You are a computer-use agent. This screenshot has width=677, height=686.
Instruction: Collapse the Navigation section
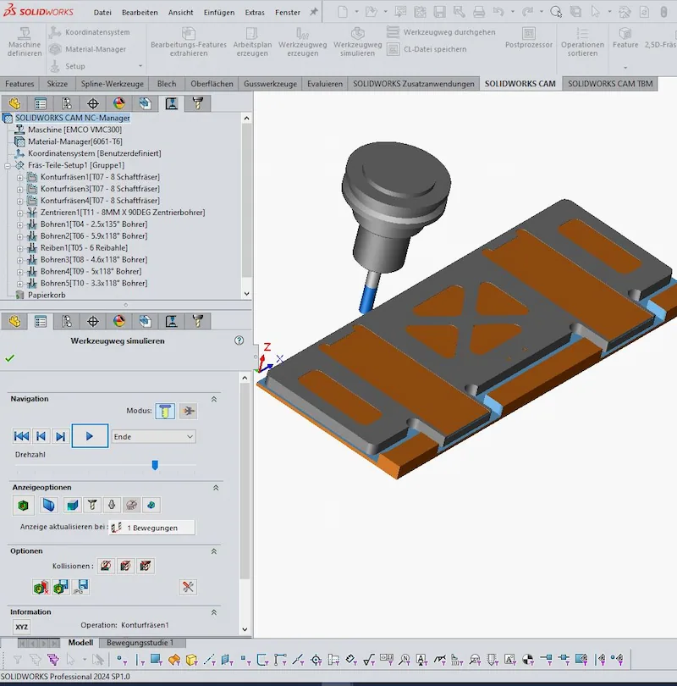214,399
